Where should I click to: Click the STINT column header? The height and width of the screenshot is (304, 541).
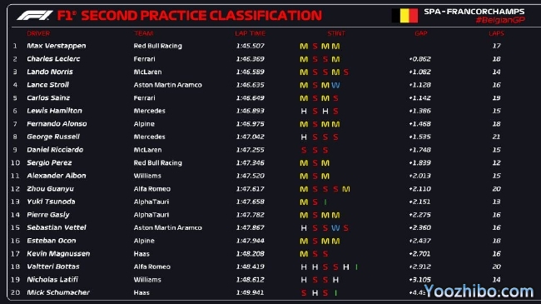point(336,33)
